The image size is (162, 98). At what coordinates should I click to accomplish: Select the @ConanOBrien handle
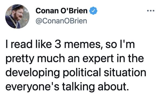61,21
